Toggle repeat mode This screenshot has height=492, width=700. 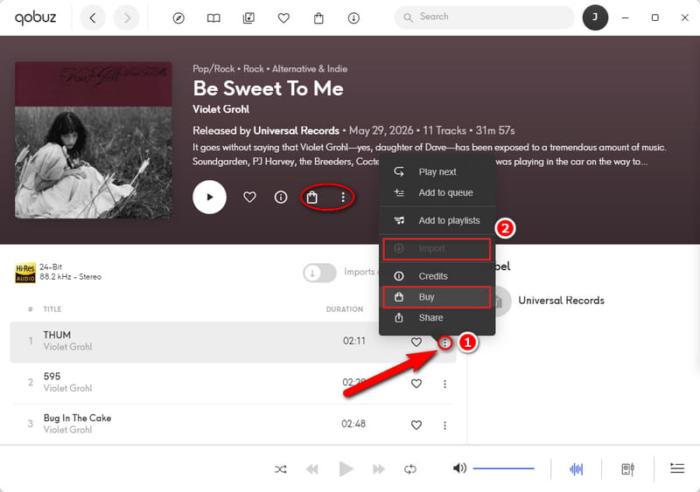tap(409, 469)
